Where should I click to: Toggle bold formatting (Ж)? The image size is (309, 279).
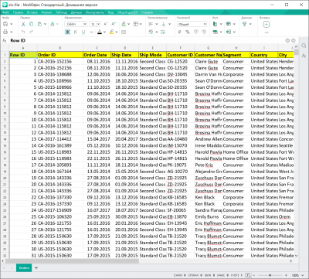(x=67, y=32)
